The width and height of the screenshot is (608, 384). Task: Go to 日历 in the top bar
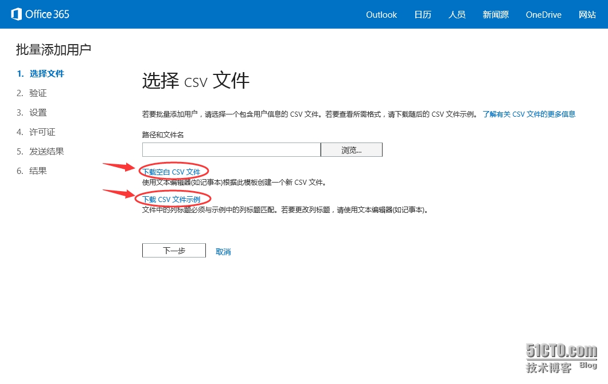pos(423,15)
